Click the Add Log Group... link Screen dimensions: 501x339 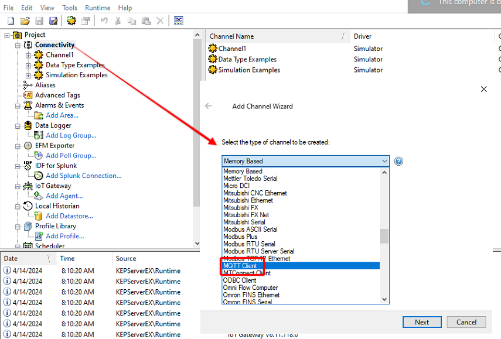71,135
